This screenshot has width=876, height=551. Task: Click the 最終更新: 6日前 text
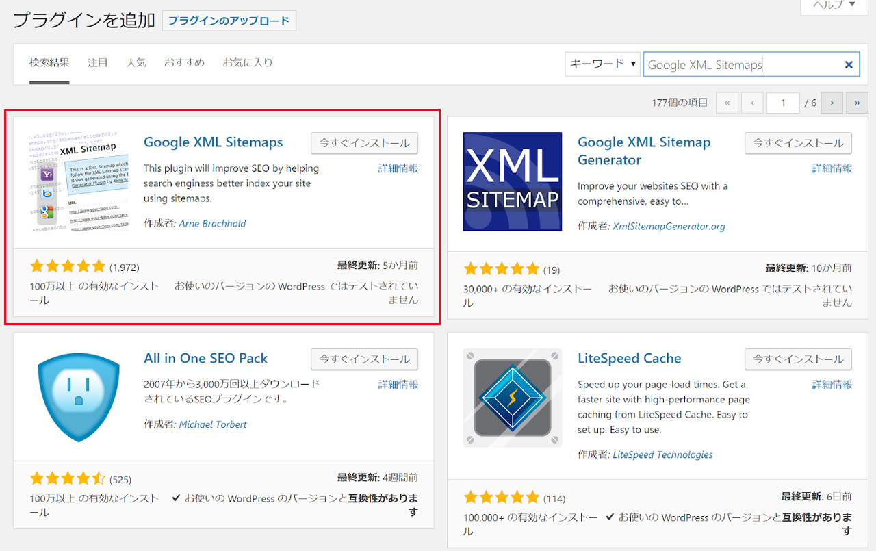[816, 497]
